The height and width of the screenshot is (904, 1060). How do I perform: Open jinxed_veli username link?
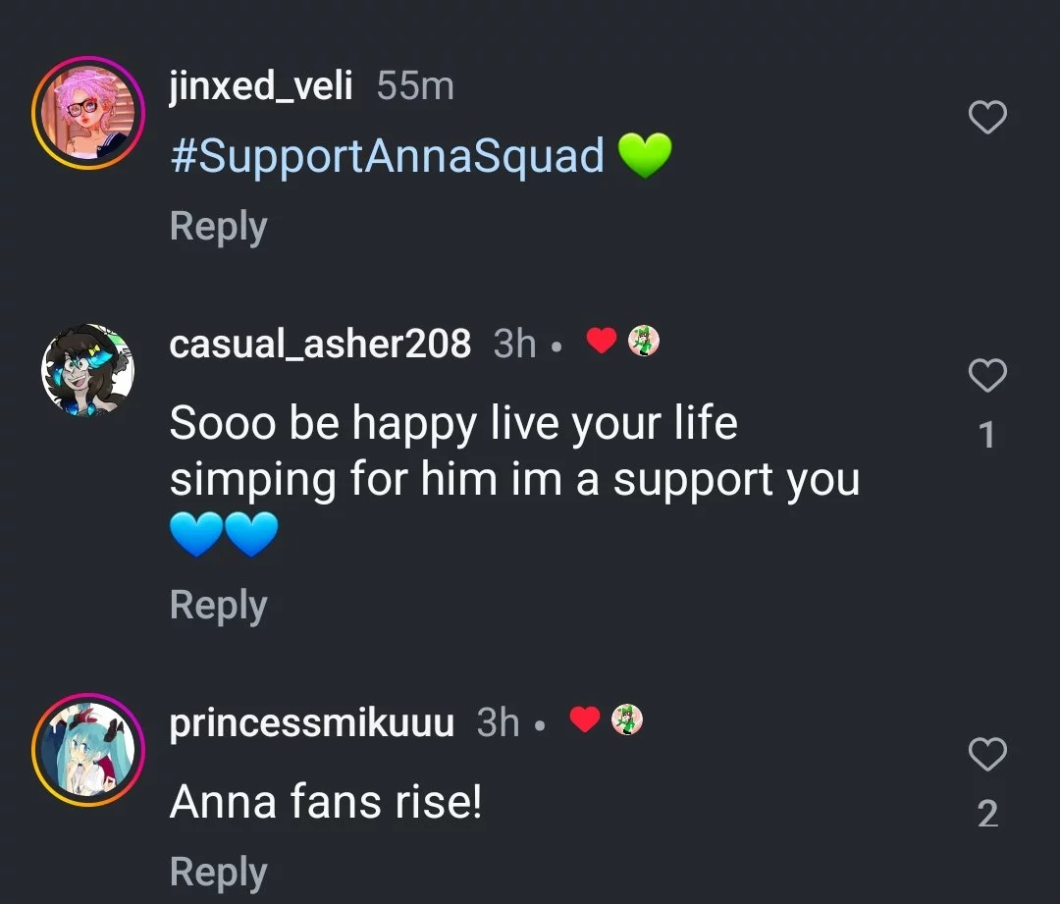coord(261,86)
